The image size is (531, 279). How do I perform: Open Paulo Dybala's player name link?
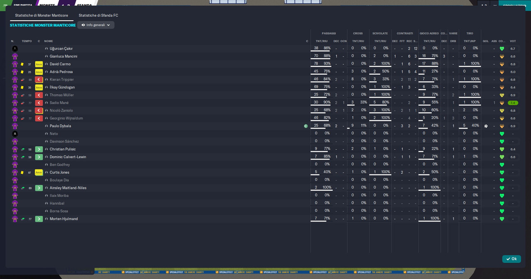click(61, 126)
